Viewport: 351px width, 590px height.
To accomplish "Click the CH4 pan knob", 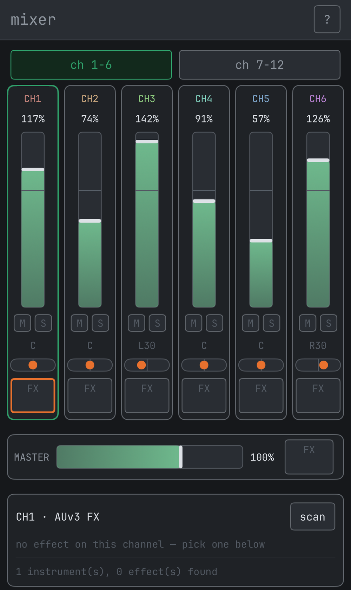I will [x=204, y=365].
